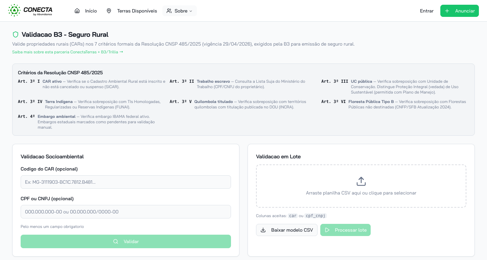Expand the Sobre dropdown chevron
The width and height of the screenshot is (487, 260).
coord(190,11)
